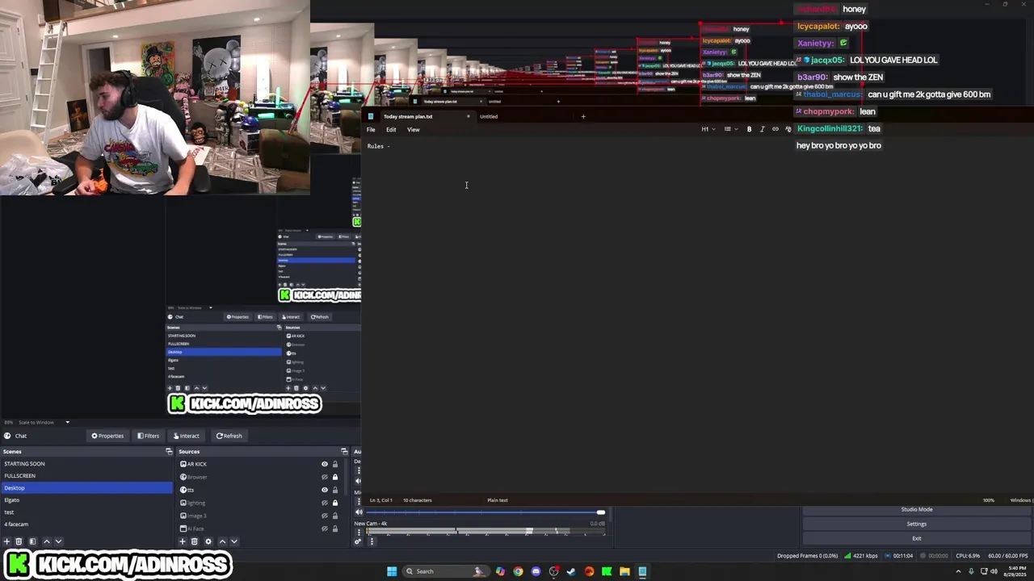Open source Properties button
Image resolution: width=1034 pixels, height=581 pixels.
coord(107,436)
